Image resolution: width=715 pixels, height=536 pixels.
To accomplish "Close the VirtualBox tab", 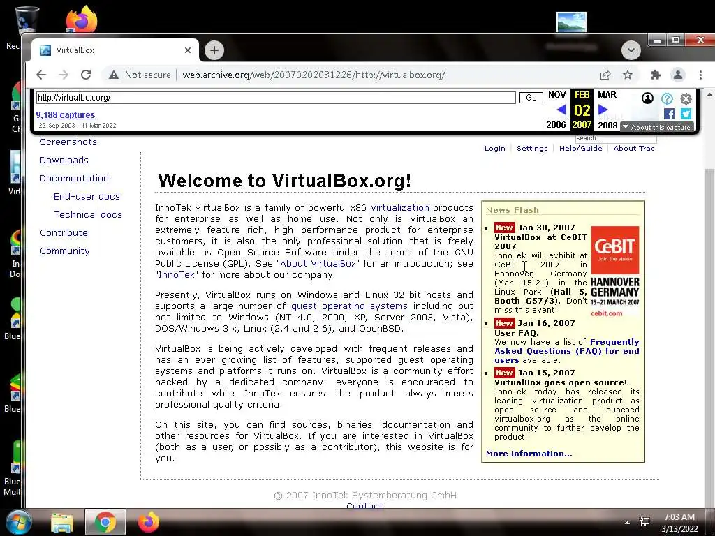I will pos(187,50).
